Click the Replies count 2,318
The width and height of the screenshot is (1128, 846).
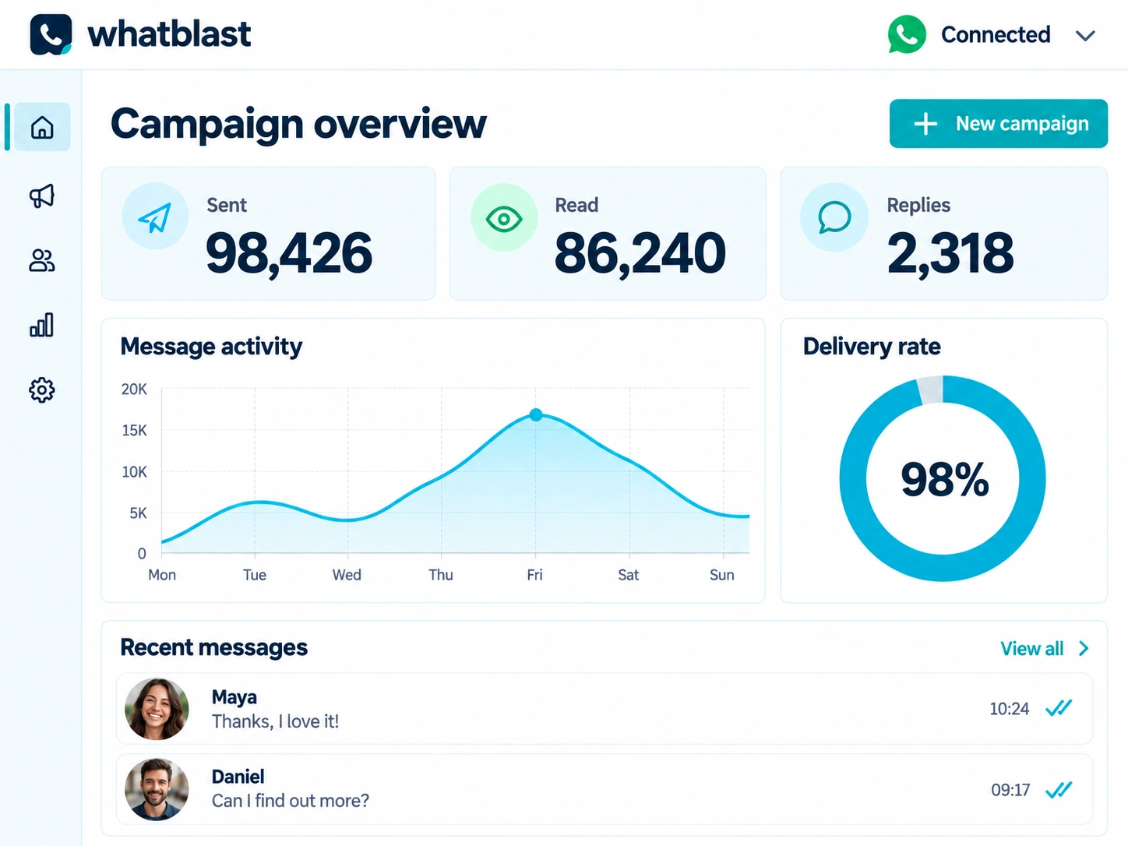(x=950, y=253)
